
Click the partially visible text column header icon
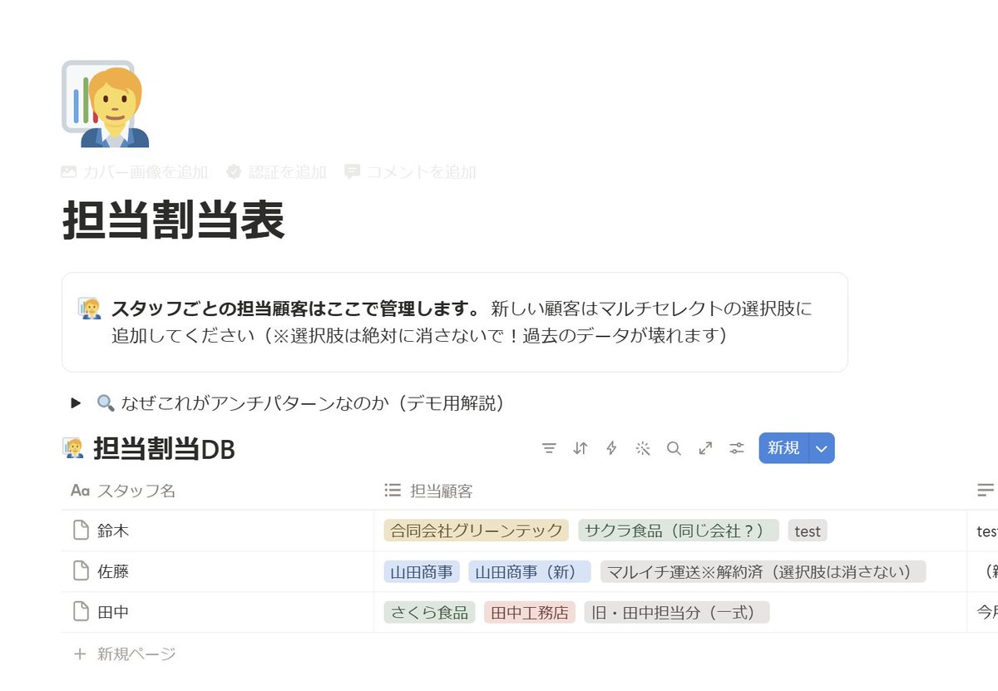pos(986,491)
